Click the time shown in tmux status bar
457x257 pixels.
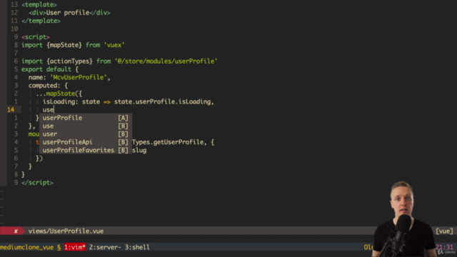coord(444,247)
